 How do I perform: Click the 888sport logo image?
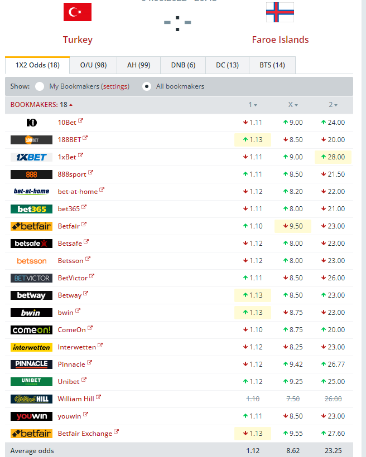point(31,174)
